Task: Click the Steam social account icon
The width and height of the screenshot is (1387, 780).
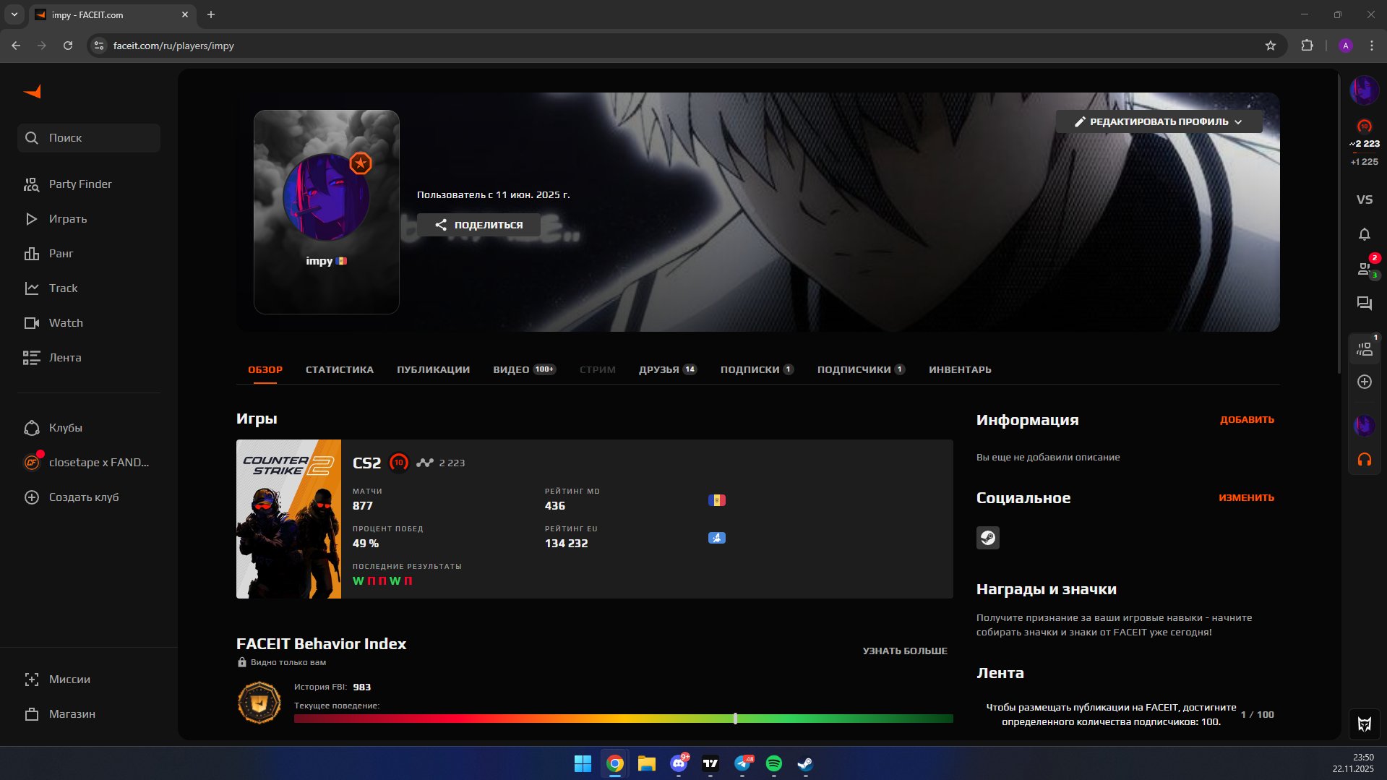Action: (987, 538)
